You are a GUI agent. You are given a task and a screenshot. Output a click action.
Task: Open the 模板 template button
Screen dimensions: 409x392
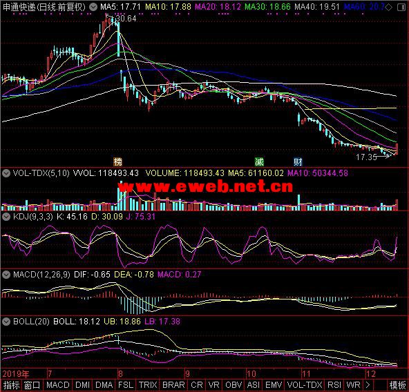(x=398, y=385)
